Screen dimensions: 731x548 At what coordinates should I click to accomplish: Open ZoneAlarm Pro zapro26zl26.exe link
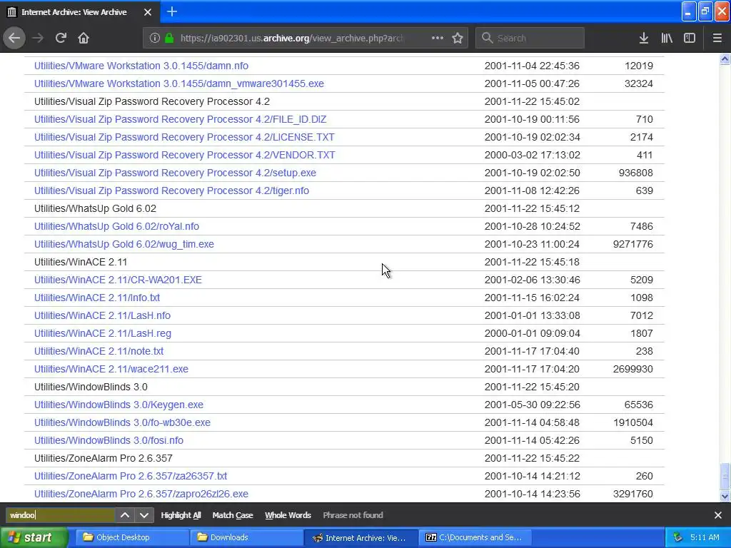pos(141,494)
